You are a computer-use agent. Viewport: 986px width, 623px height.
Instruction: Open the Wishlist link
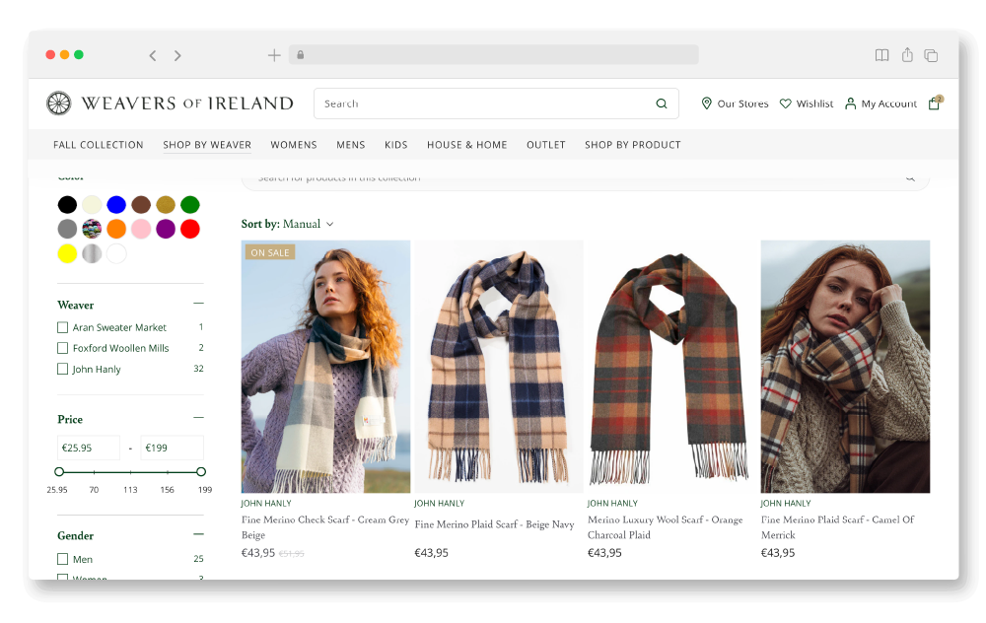pyautogui.click(x=807, y=104)
